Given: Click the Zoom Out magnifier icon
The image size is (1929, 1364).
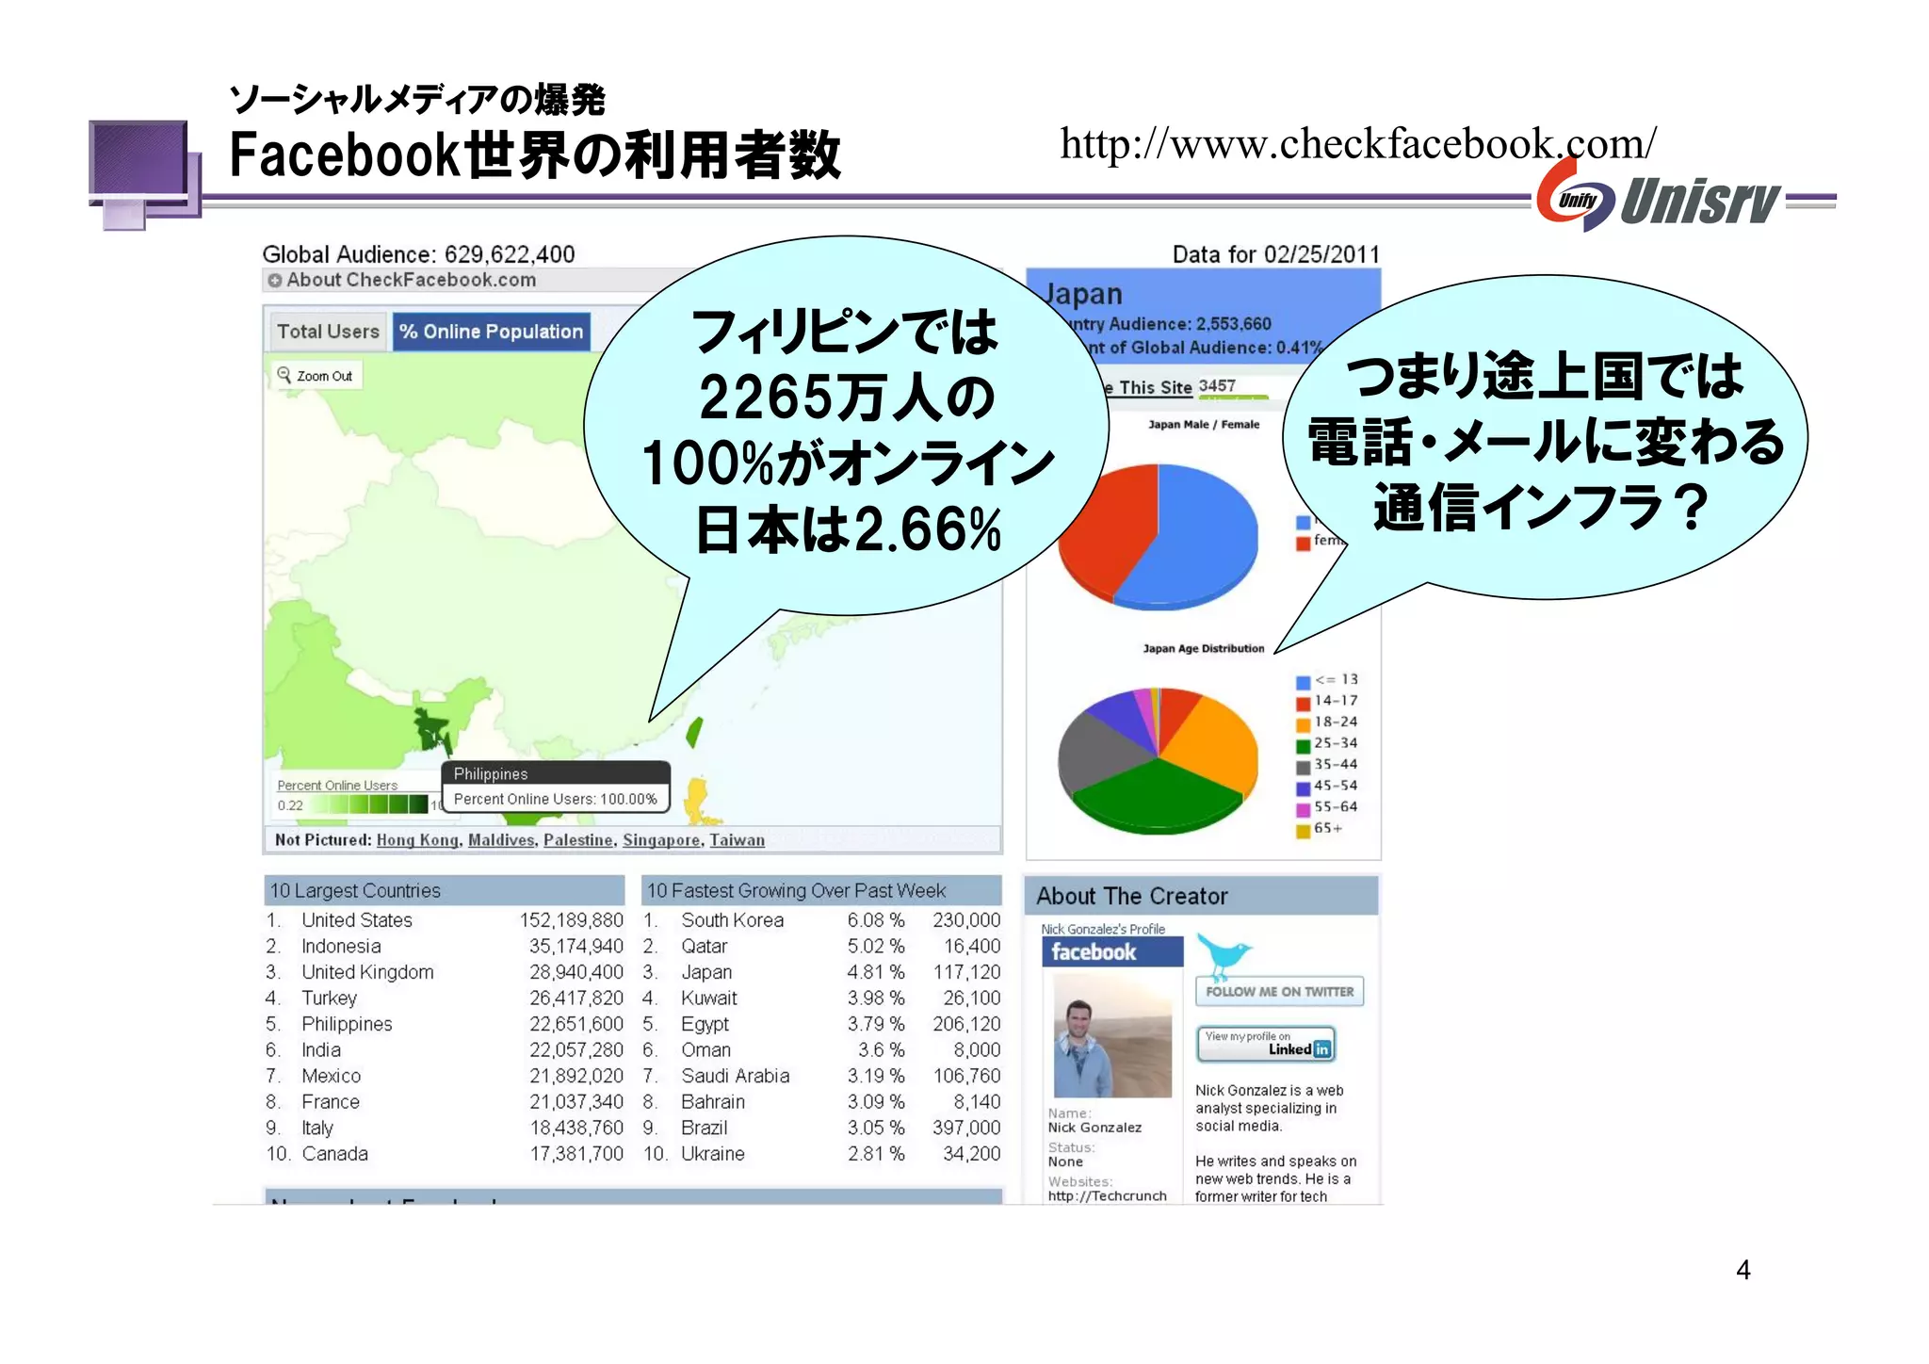Looking at the screenshot, I should (x=284, y=375).
